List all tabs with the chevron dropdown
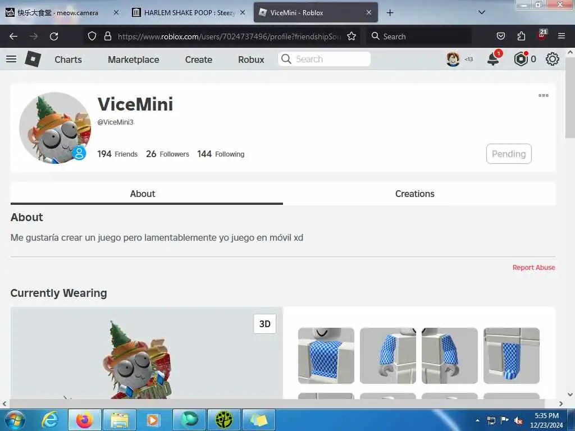The height and width of the screenshot is (431, 575). [482, 12]
